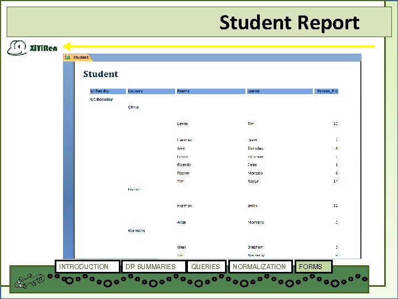Viewport: 398px width, 299px height.
Task: Click the Fname cell Glen
Action: pos(181,247)
